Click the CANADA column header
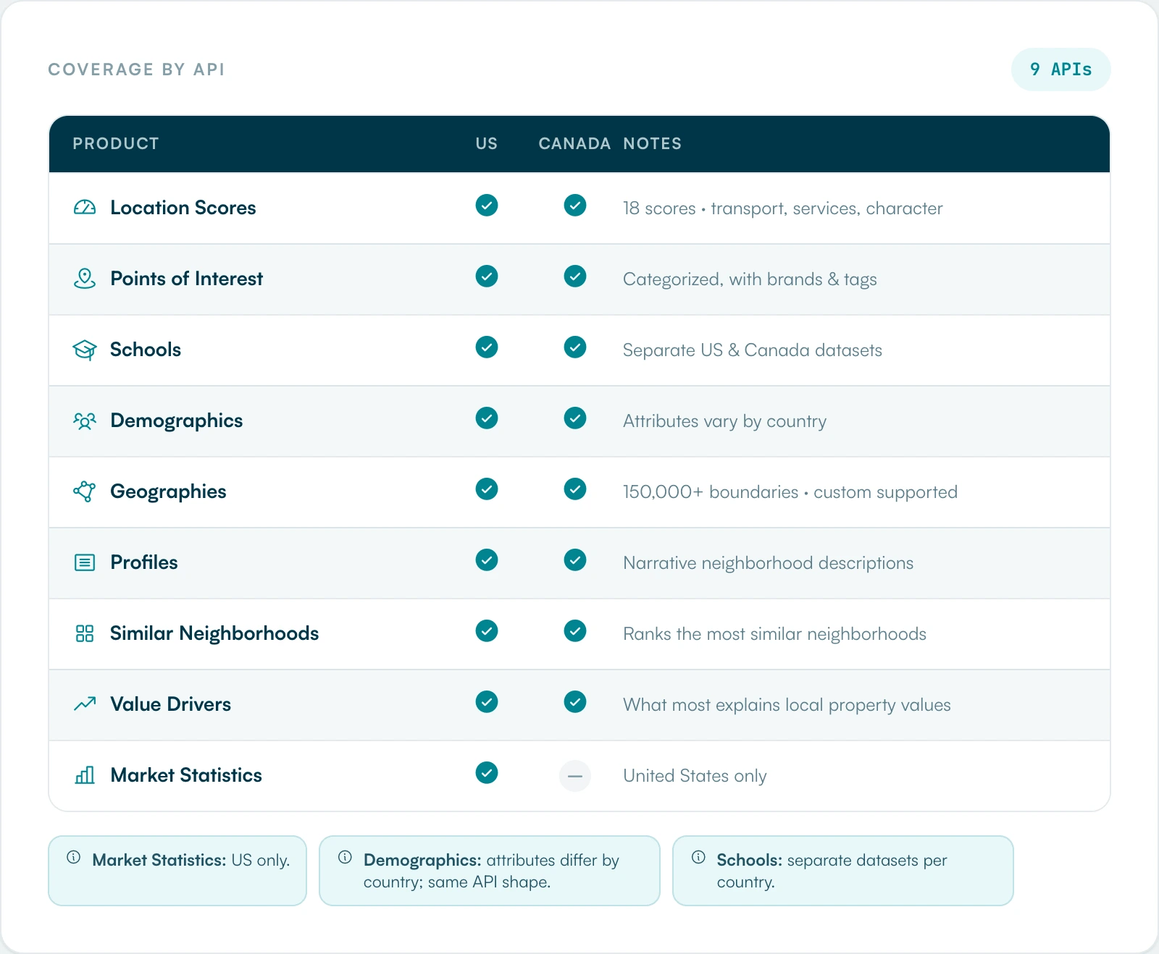The image size is (1159, 954). (574, 143)
